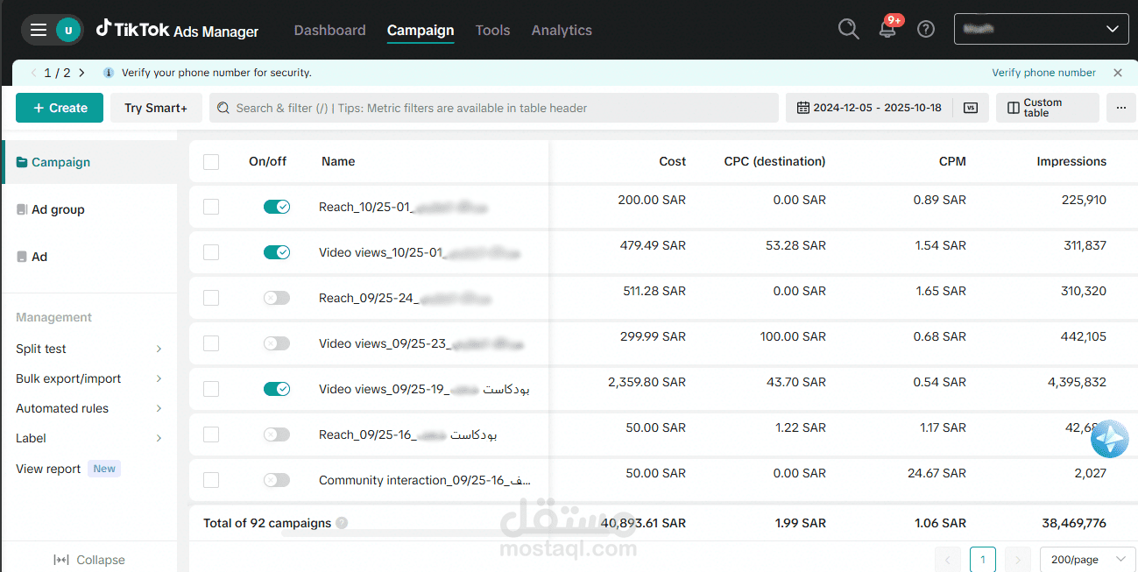Viewport: 1138px width, 572px height.
Task: Turn off Video views_09/25-19 campaign toggle
Action: (x=277, y=389)
